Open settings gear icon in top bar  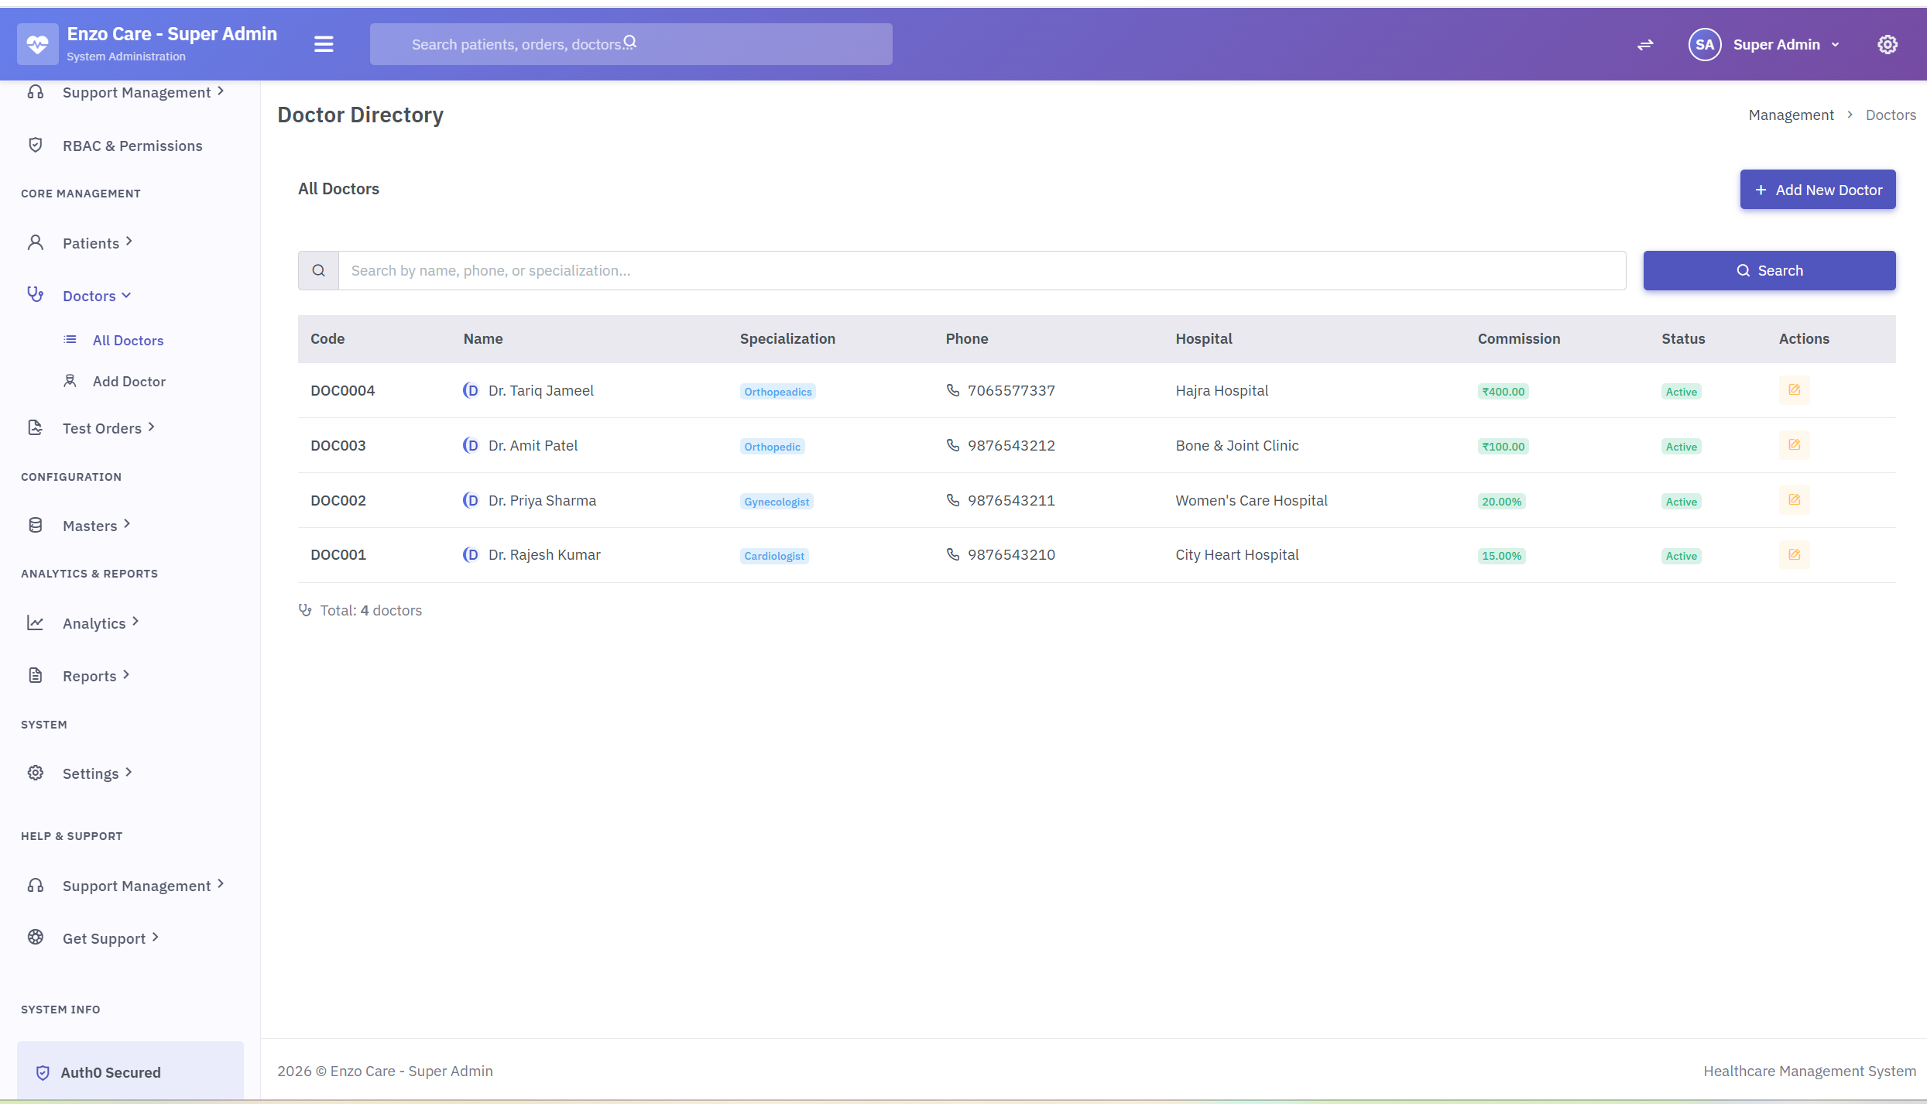tap(1888, 45)
